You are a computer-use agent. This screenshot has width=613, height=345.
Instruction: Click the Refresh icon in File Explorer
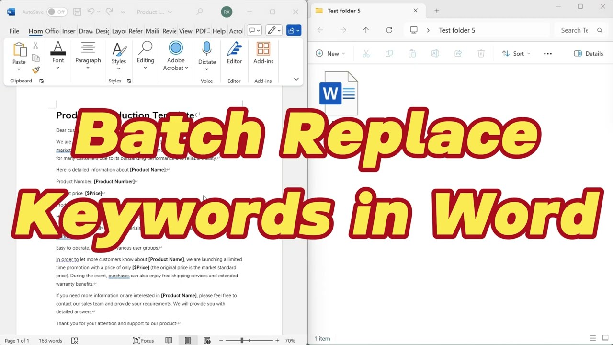[x=389, y=30]
